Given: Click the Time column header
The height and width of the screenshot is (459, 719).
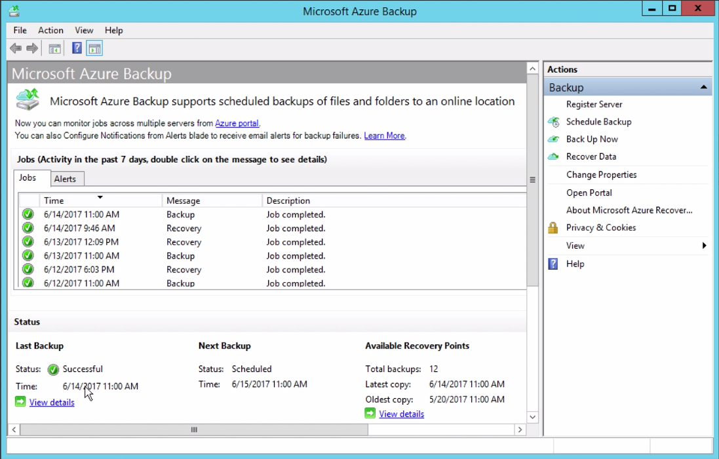Looking at the screenshot, I should (101, 200).
